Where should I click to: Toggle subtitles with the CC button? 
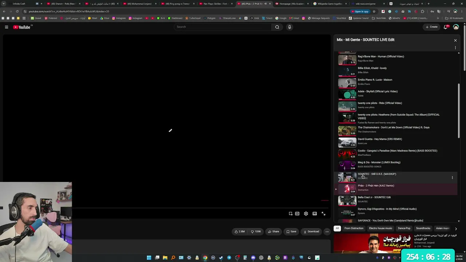pyautogui.click(x=297, y=214)
